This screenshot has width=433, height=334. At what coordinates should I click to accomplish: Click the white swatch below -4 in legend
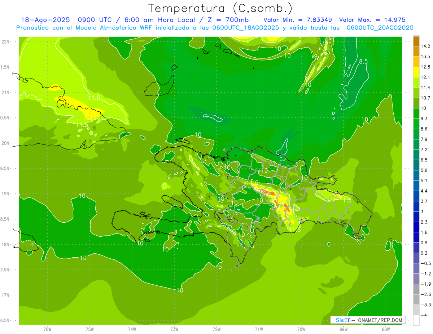tap(416, 320)
